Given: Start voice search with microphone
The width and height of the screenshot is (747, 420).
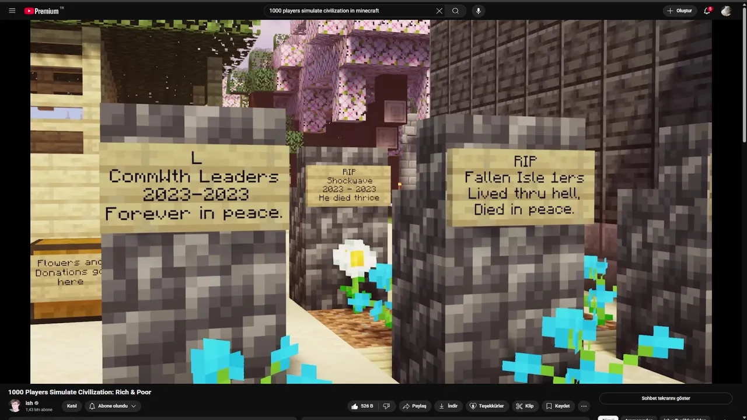Looking at the screenshot, I should pyautogui.click(x=478, y=10).
